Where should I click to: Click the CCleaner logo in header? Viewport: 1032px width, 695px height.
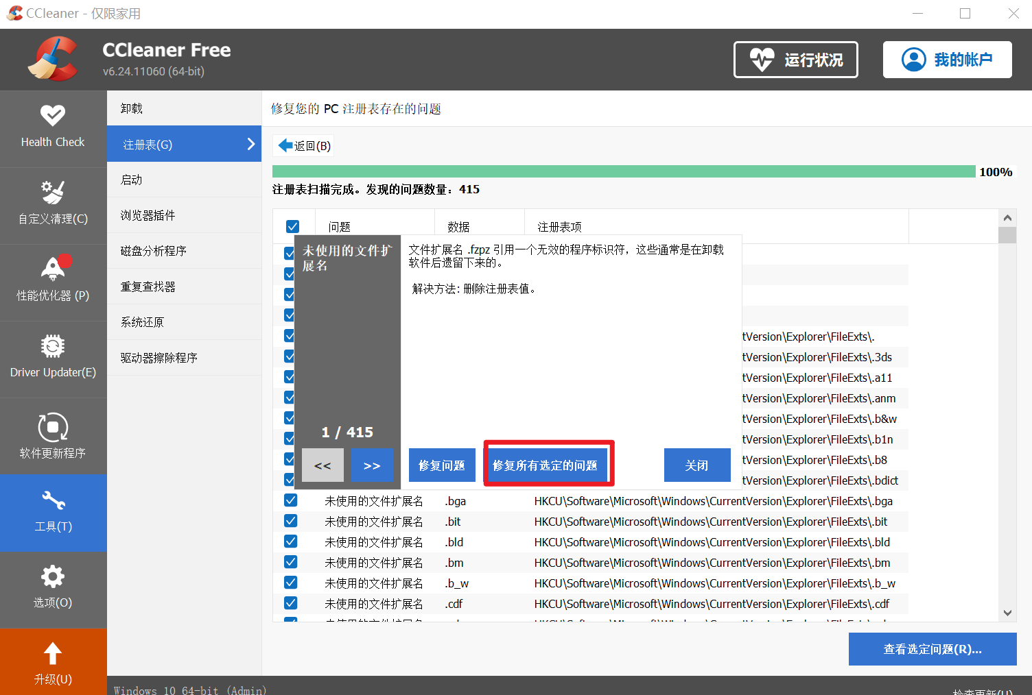click(x=52, y=60)
